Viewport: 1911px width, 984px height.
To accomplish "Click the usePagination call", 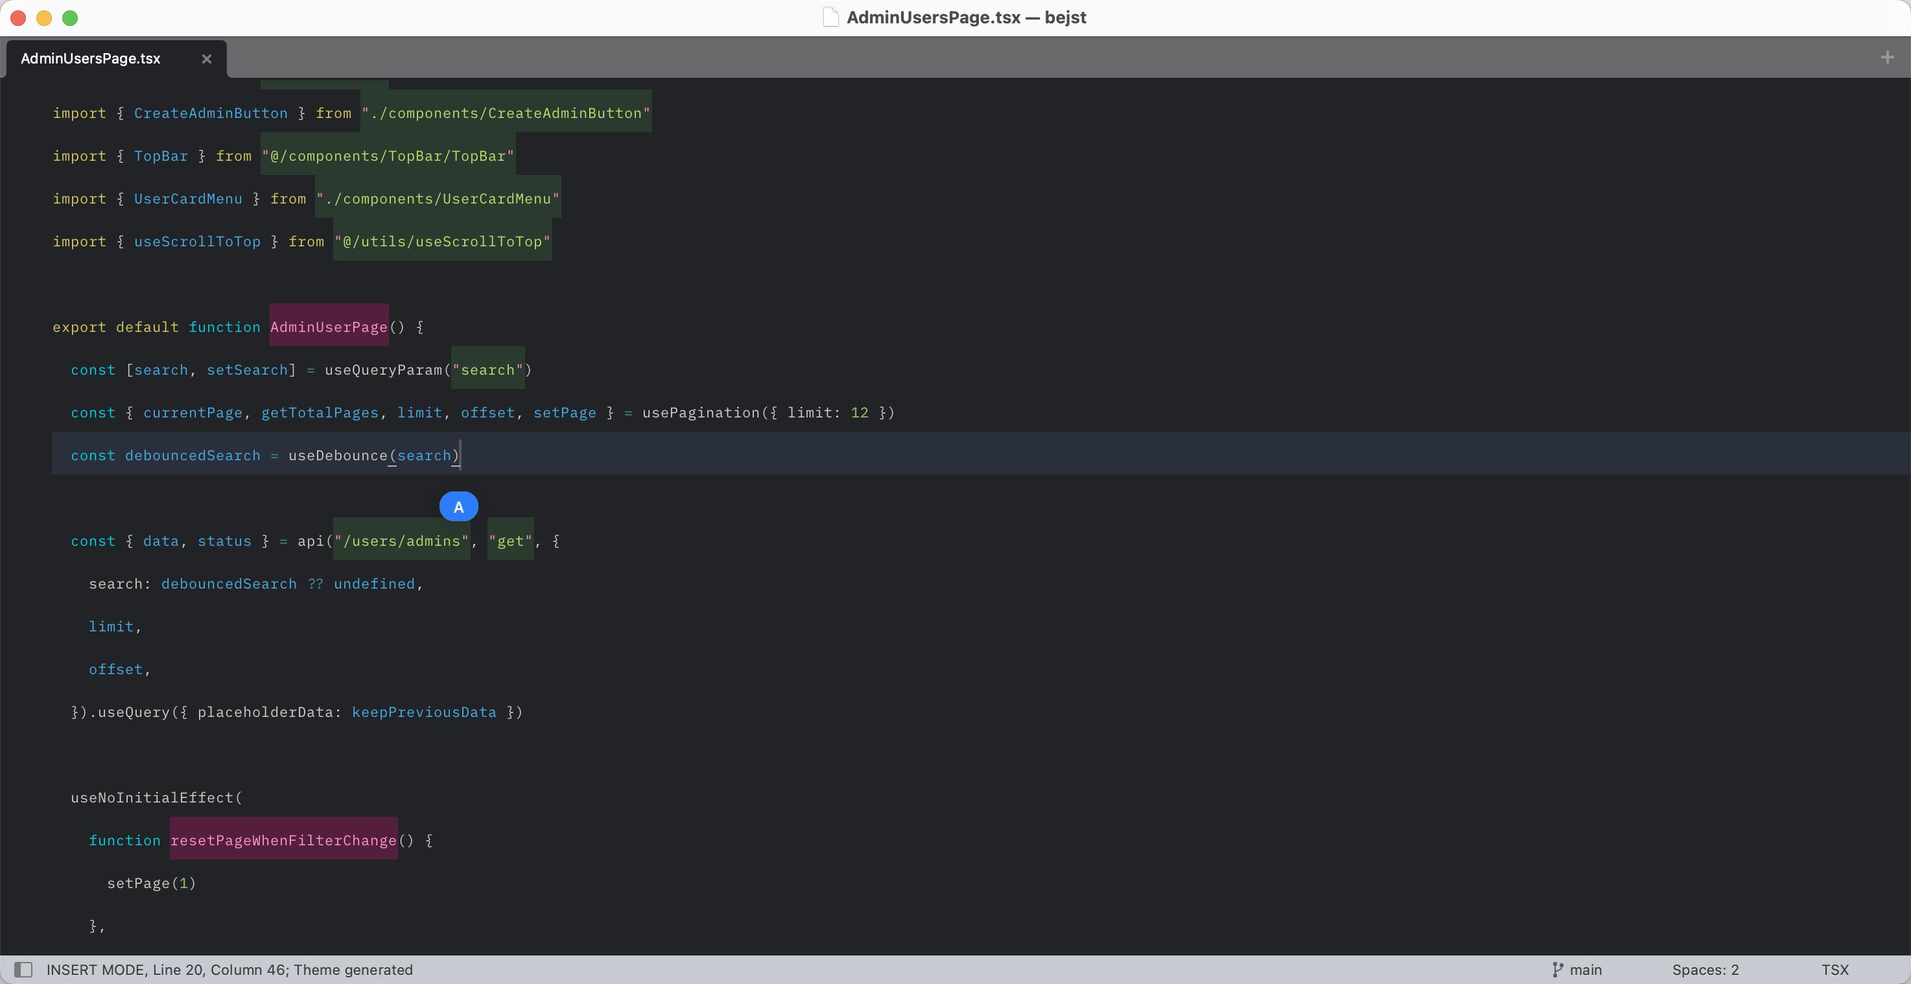I will tap(701, 413).
